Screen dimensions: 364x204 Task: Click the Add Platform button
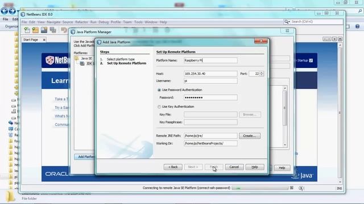(x=85, y=156)
